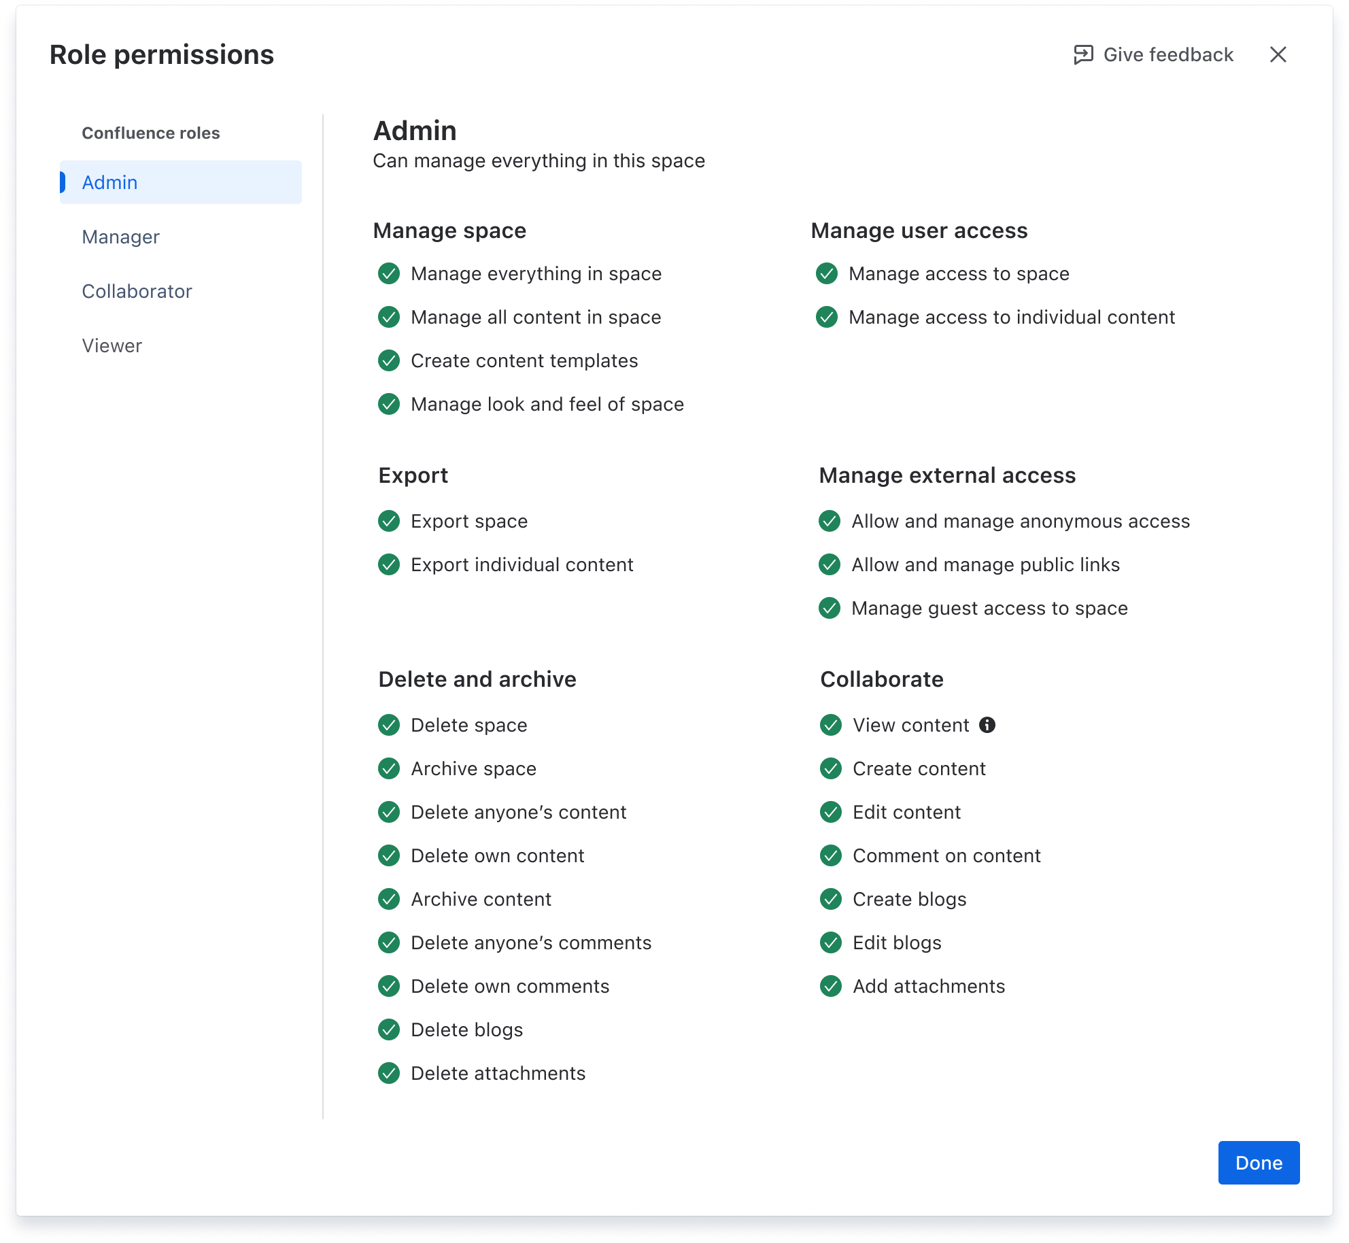The height and width of the screenshot is (1243, 1349).
Task: Click the Done button
Action: tap(1259, 1163)
